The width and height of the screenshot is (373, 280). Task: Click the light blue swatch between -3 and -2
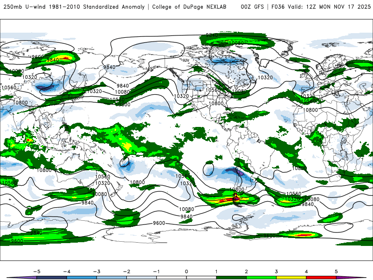point(111,278)
